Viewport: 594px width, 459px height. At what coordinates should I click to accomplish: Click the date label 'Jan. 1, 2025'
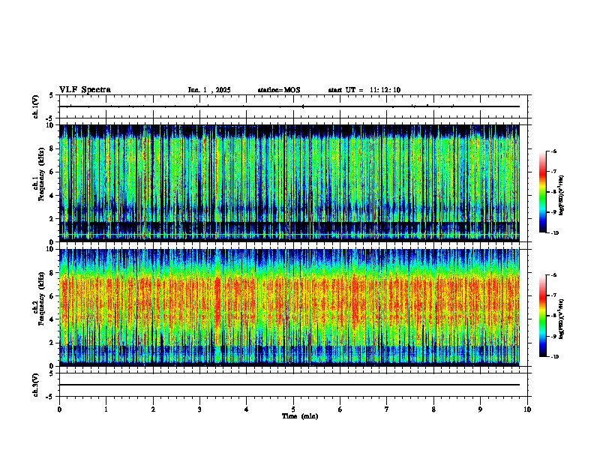point(209,90)
